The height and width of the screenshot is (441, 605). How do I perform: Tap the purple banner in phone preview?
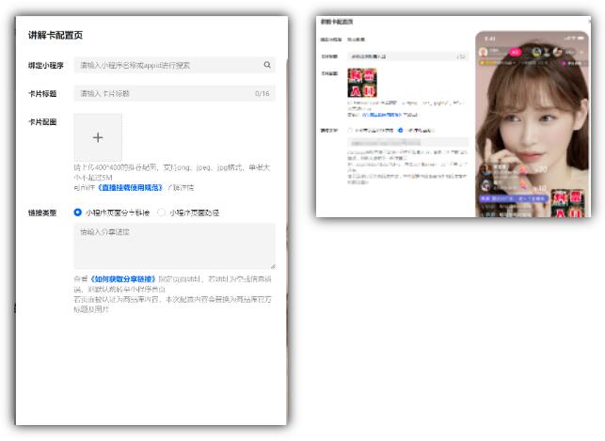(x=514, y=198)
